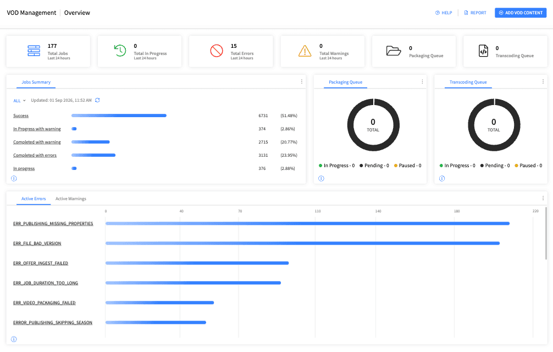Click the Success progress bar

tap(119, 116)
